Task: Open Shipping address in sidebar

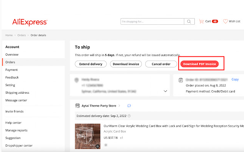Action: click(17, 93)
